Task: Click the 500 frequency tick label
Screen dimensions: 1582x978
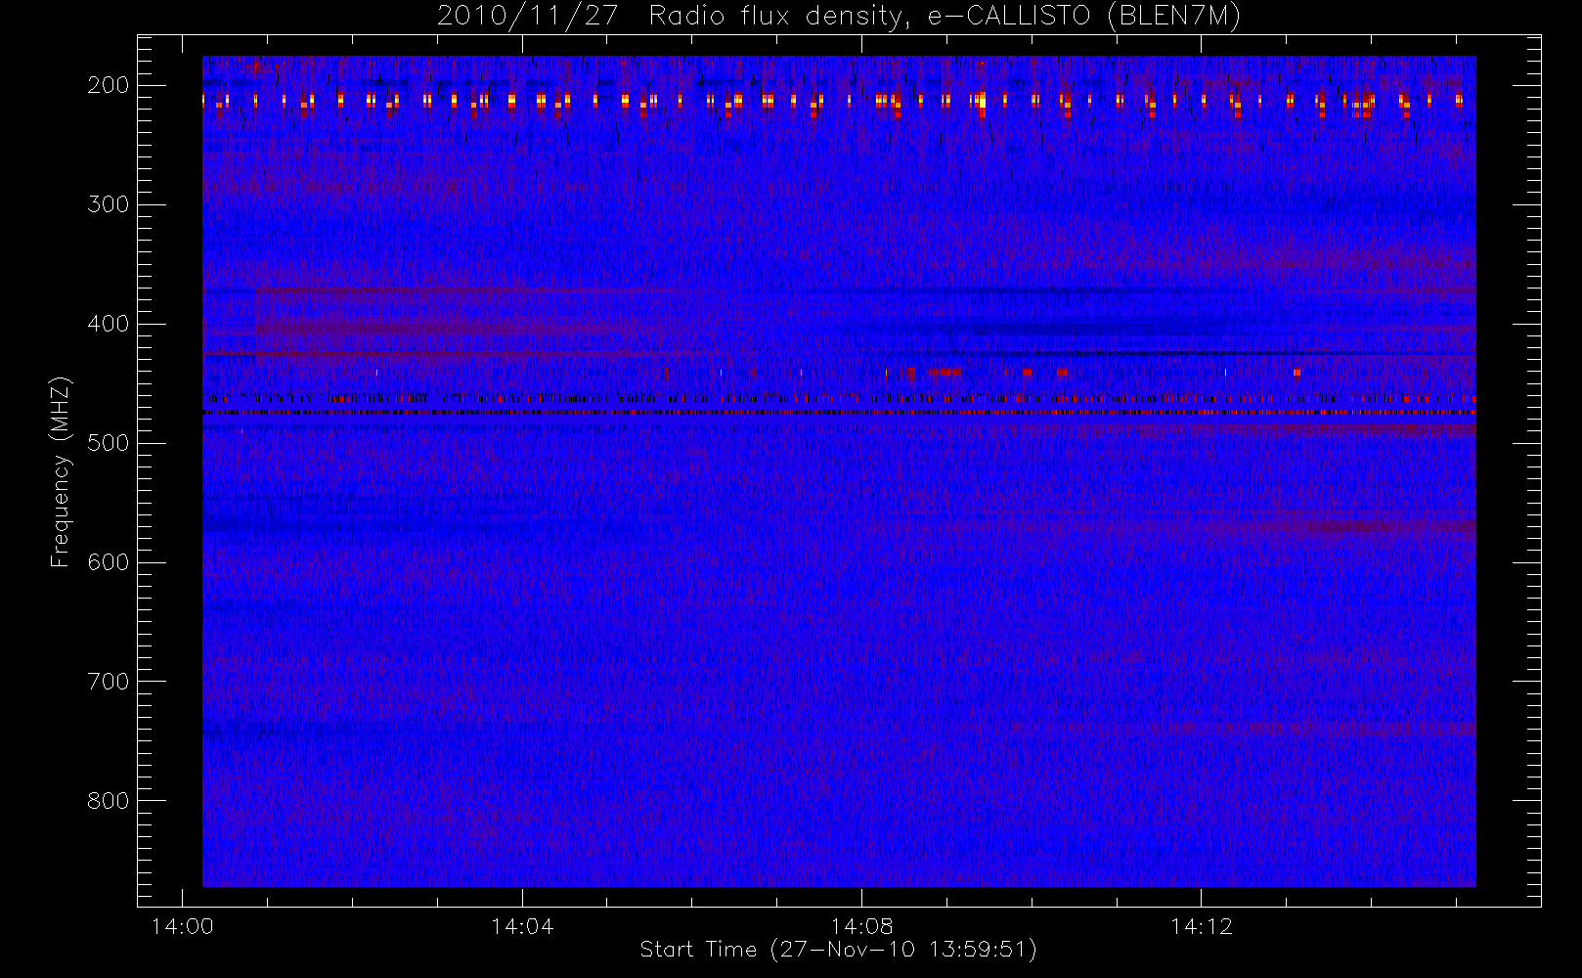Action: 109,443
